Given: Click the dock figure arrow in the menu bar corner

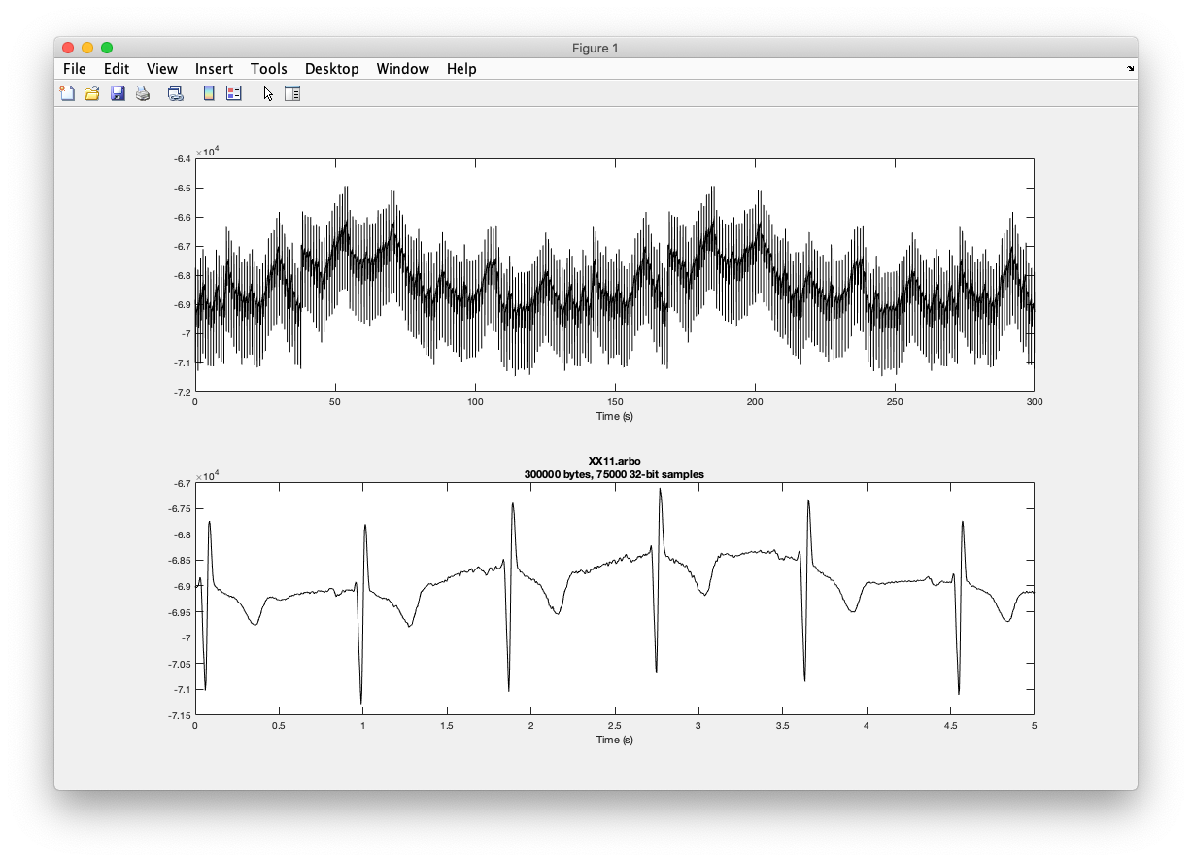Looking at the screenshot, I should coord(1130,69).
